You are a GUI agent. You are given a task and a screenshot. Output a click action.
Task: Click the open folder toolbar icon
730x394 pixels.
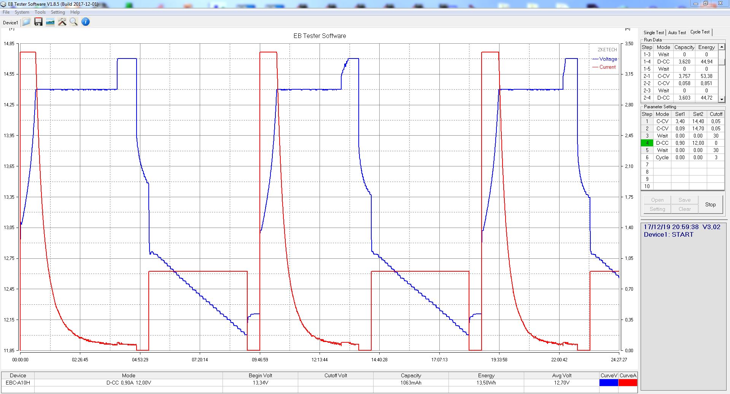coord(26,22)
